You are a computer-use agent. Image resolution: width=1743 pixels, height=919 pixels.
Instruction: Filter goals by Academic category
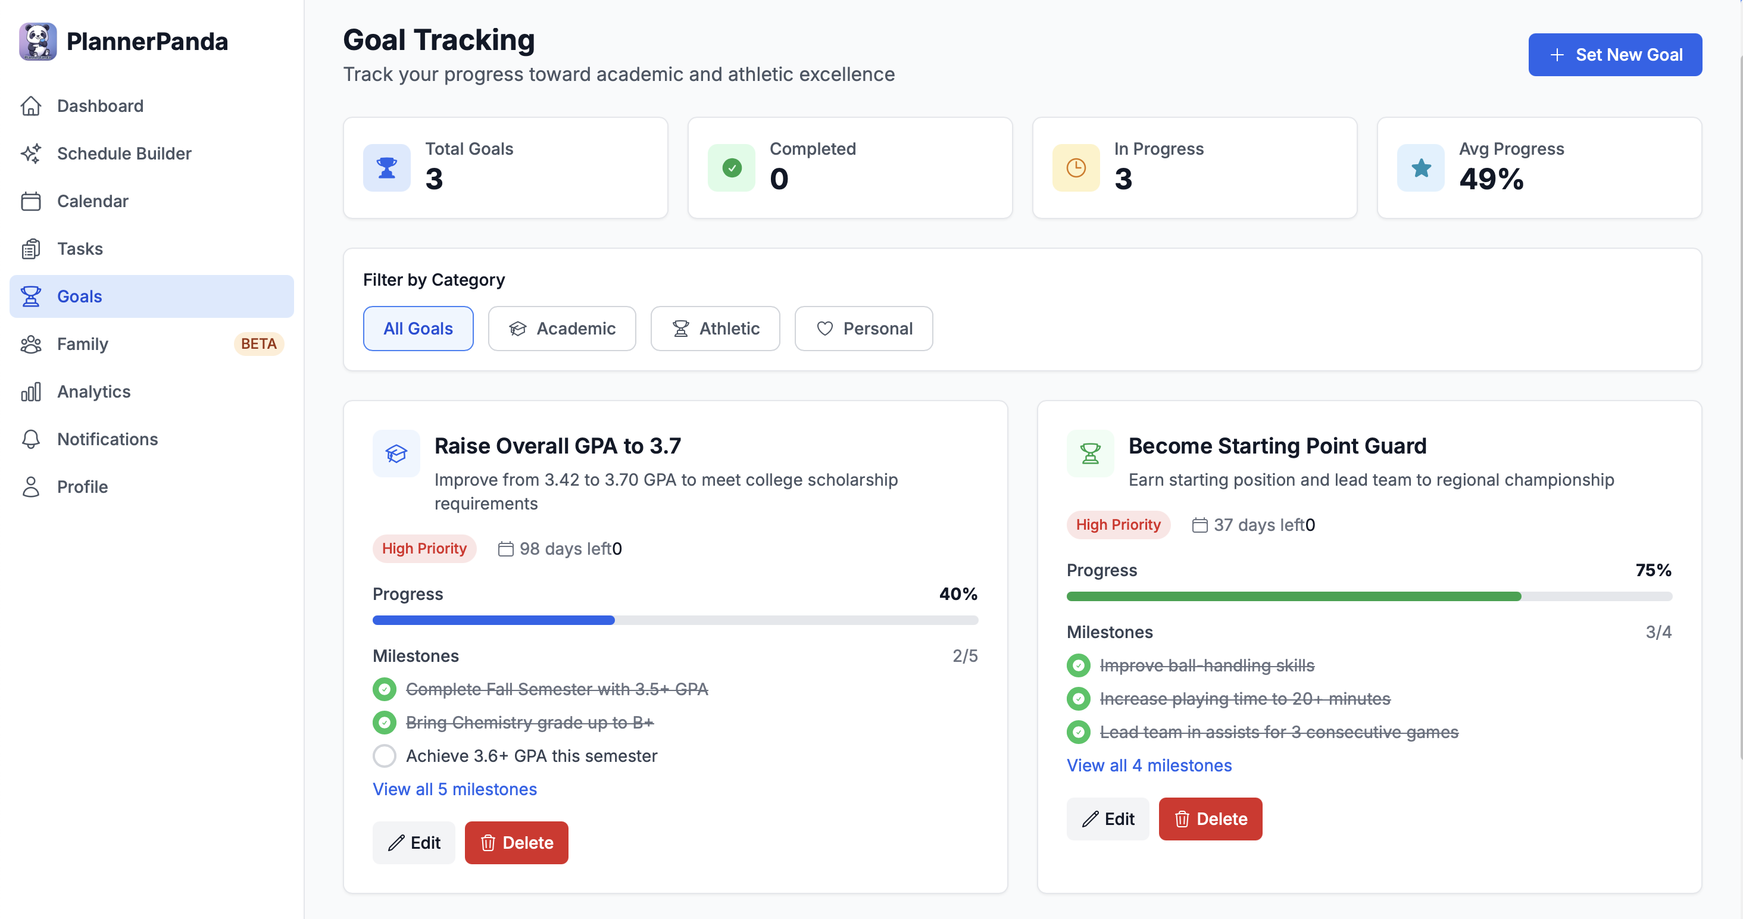coord(561,328)
